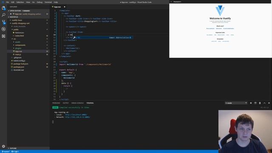Open README.md in the file tree
Screen dimensions: 272x153
tap(19, 70)
